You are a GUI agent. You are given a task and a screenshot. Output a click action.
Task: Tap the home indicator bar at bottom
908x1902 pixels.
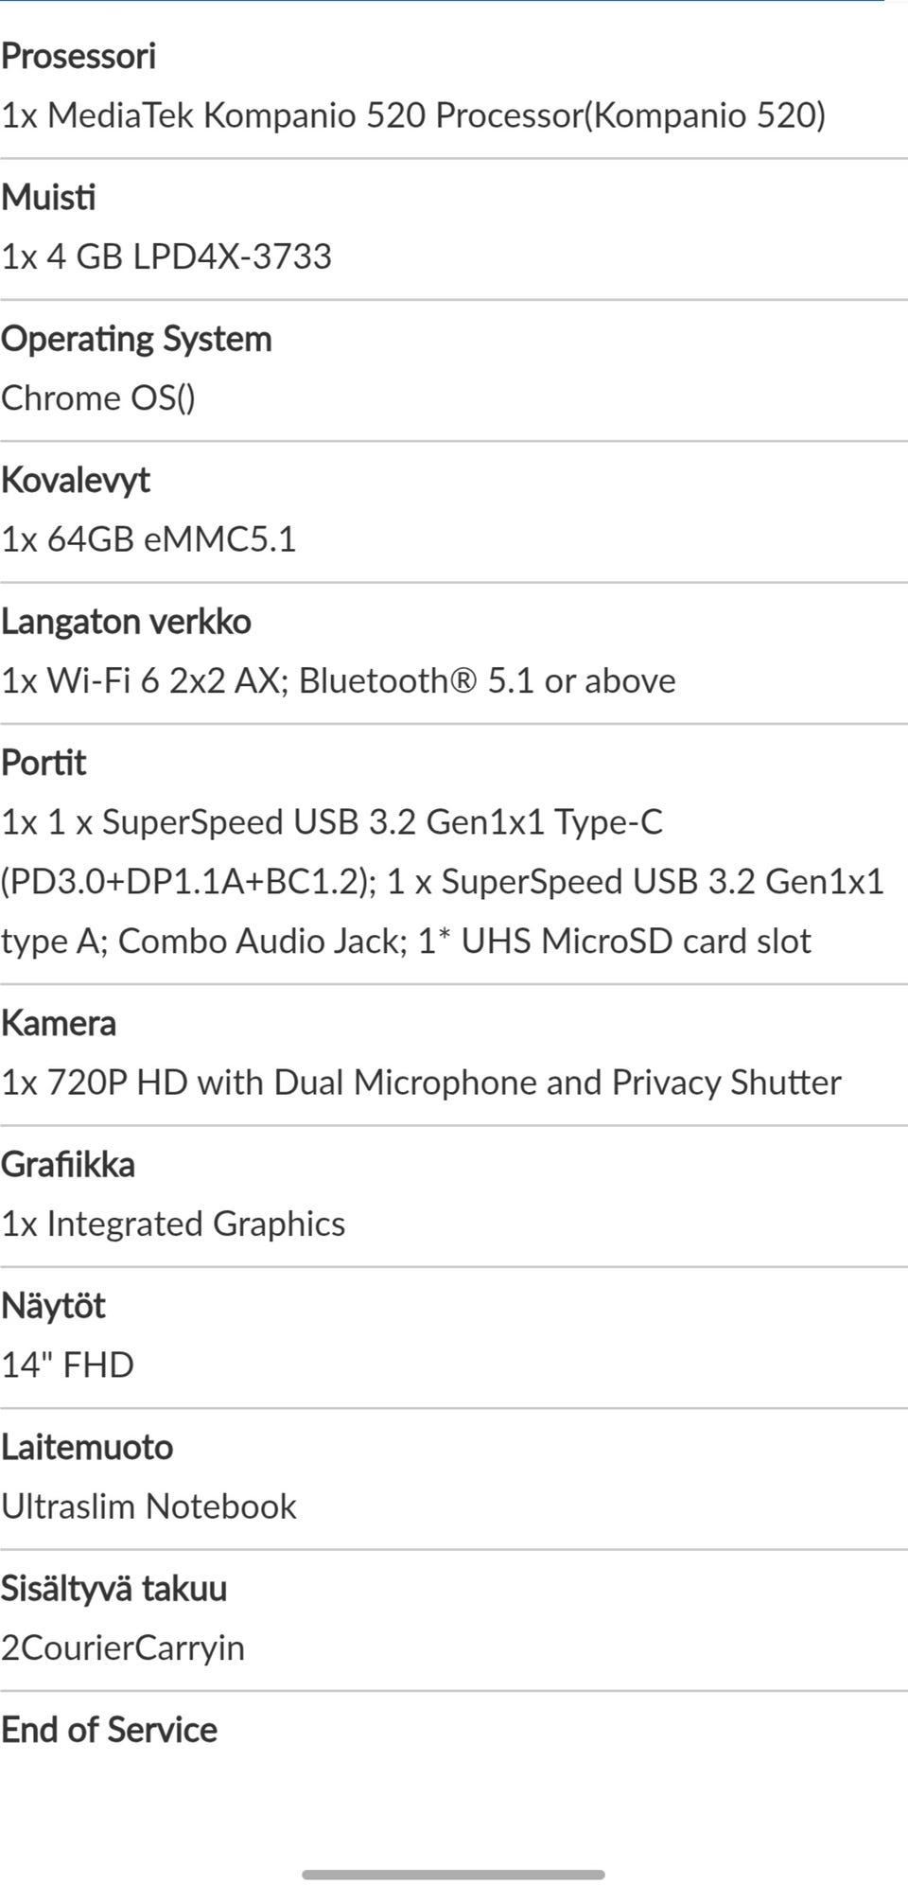pos(454,1875)
